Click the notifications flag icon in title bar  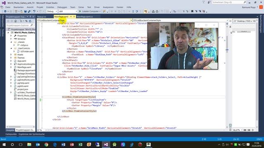coord(203,2)
